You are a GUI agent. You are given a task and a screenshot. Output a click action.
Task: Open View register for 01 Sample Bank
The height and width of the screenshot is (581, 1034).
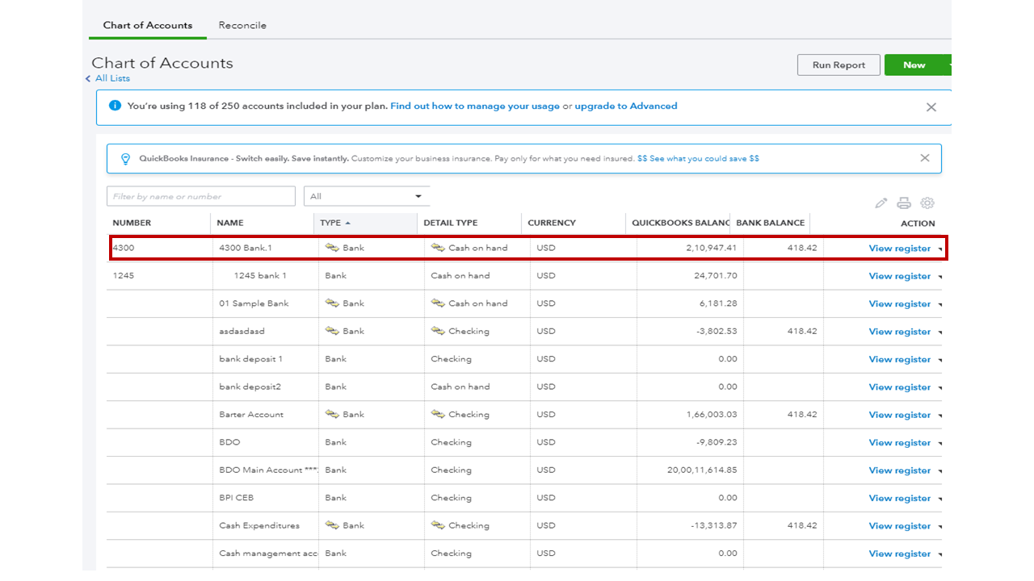coord(899,304)
